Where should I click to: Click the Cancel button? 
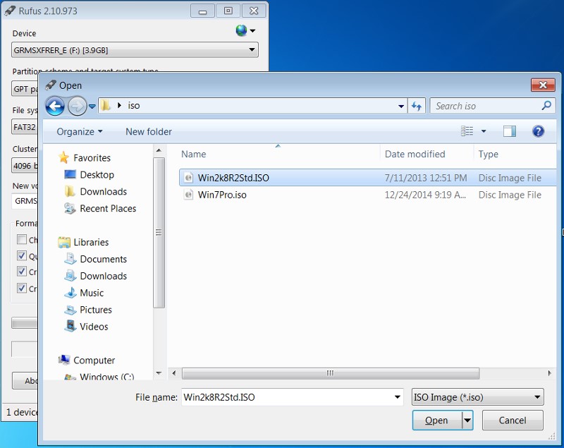pyautogui.click(x=513, y=420)
